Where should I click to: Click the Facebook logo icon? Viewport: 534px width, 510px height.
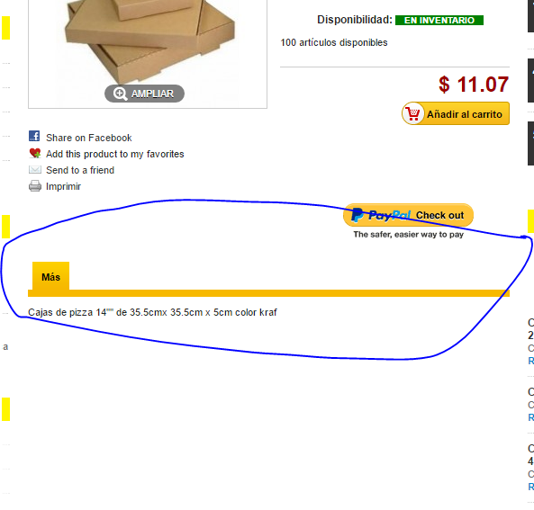(x=34, y=136)
